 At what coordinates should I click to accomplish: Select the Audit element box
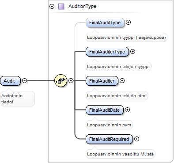[11, 81]
